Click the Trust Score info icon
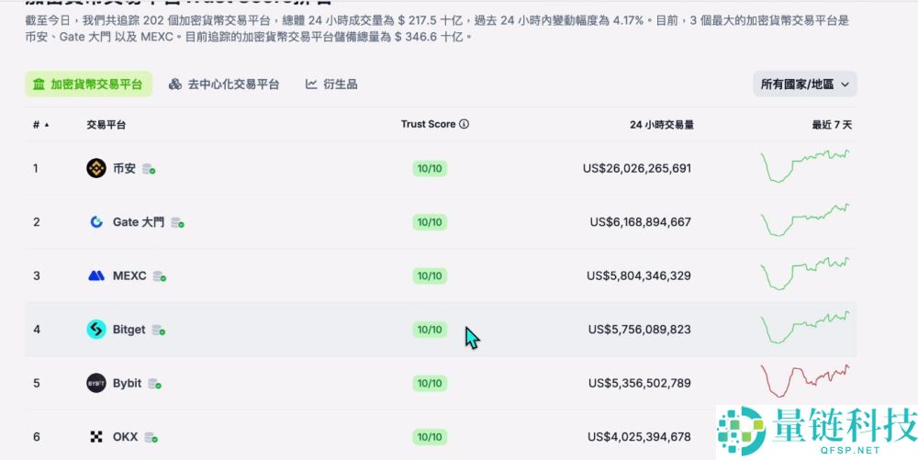This screenshot has height=460, width=918. pyautogui.click(x=464, y=124)
